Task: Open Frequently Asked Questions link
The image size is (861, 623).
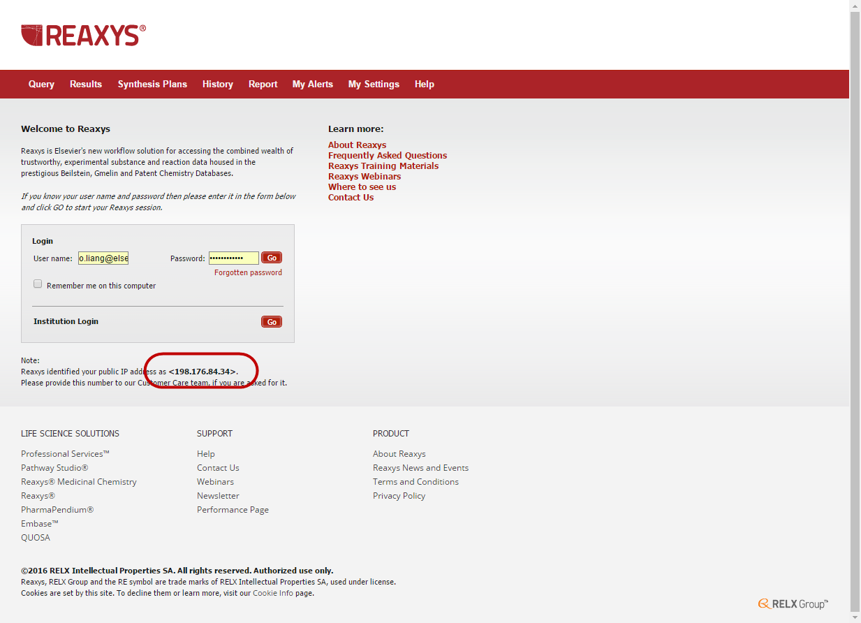Action: [388, 156]
